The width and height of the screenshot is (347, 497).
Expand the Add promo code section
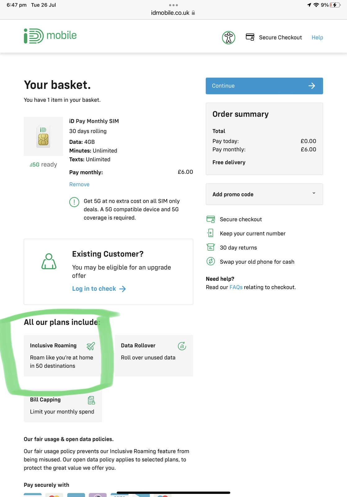tap(233, 194)
